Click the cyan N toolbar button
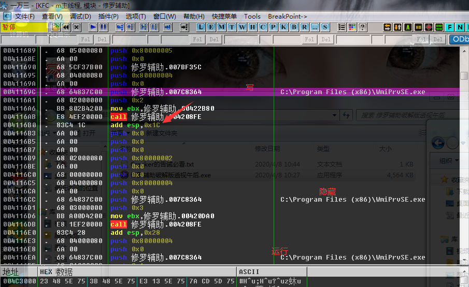This screenshot has width=469, height=287. coord(460,27)
